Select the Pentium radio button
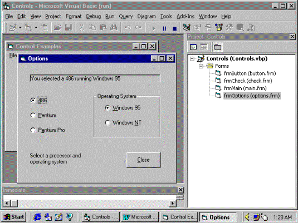The width and height of the screenshot is (298, 223). tap(43, 115)
